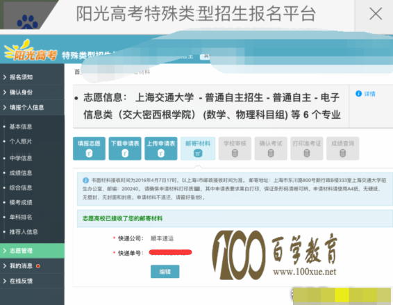The image size is (393, 305).
Task: Select the active 邮寄材料 step
Action: coord(198,149)
